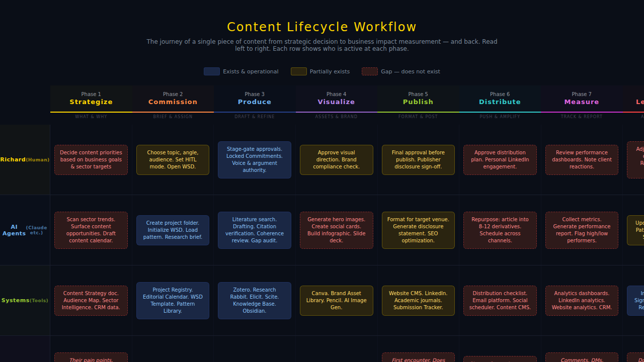Open the Phase 7 Measure column header
The height and width of the screenshot is (362, 644).
pos(582,99)
